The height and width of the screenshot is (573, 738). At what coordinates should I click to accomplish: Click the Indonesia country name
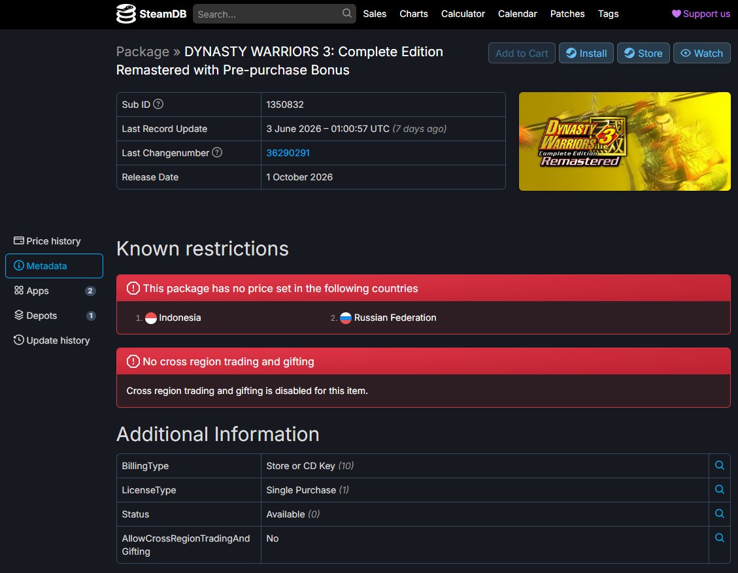point(180,318)
